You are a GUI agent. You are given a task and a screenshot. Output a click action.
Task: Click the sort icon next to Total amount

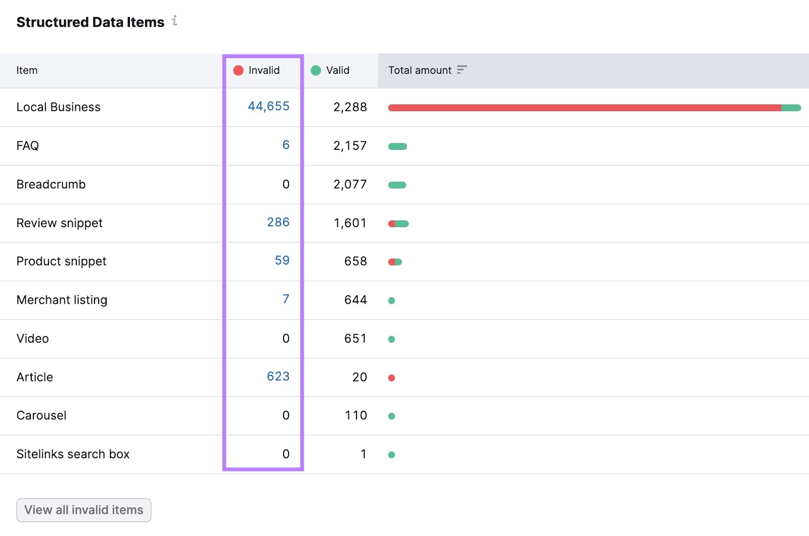coord(462,70)
